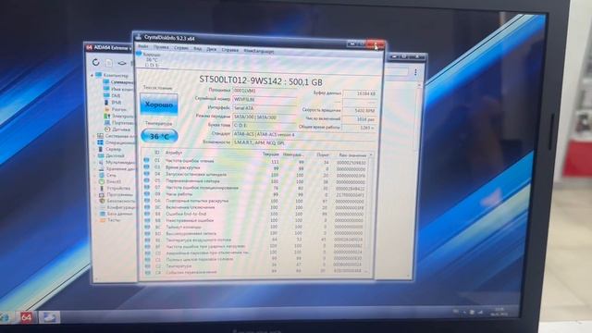
Task: Click the 5400 RPM rotation speed field
Action: (x=360, y=111)
